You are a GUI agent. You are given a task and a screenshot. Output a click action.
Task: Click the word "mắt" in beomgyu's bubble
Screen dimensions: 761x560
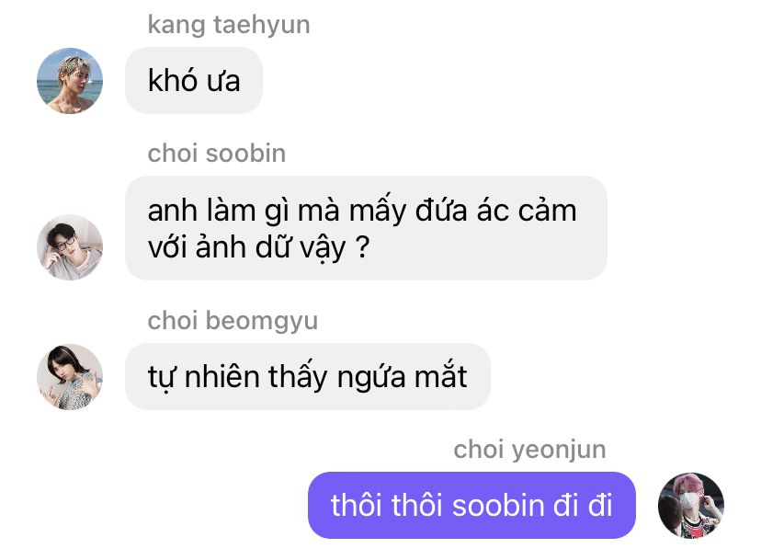[x=440, y=376]
